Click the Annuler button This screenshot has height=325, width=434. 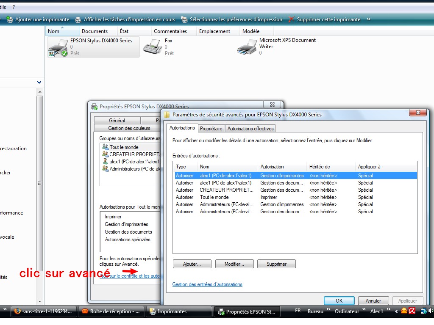373,301
